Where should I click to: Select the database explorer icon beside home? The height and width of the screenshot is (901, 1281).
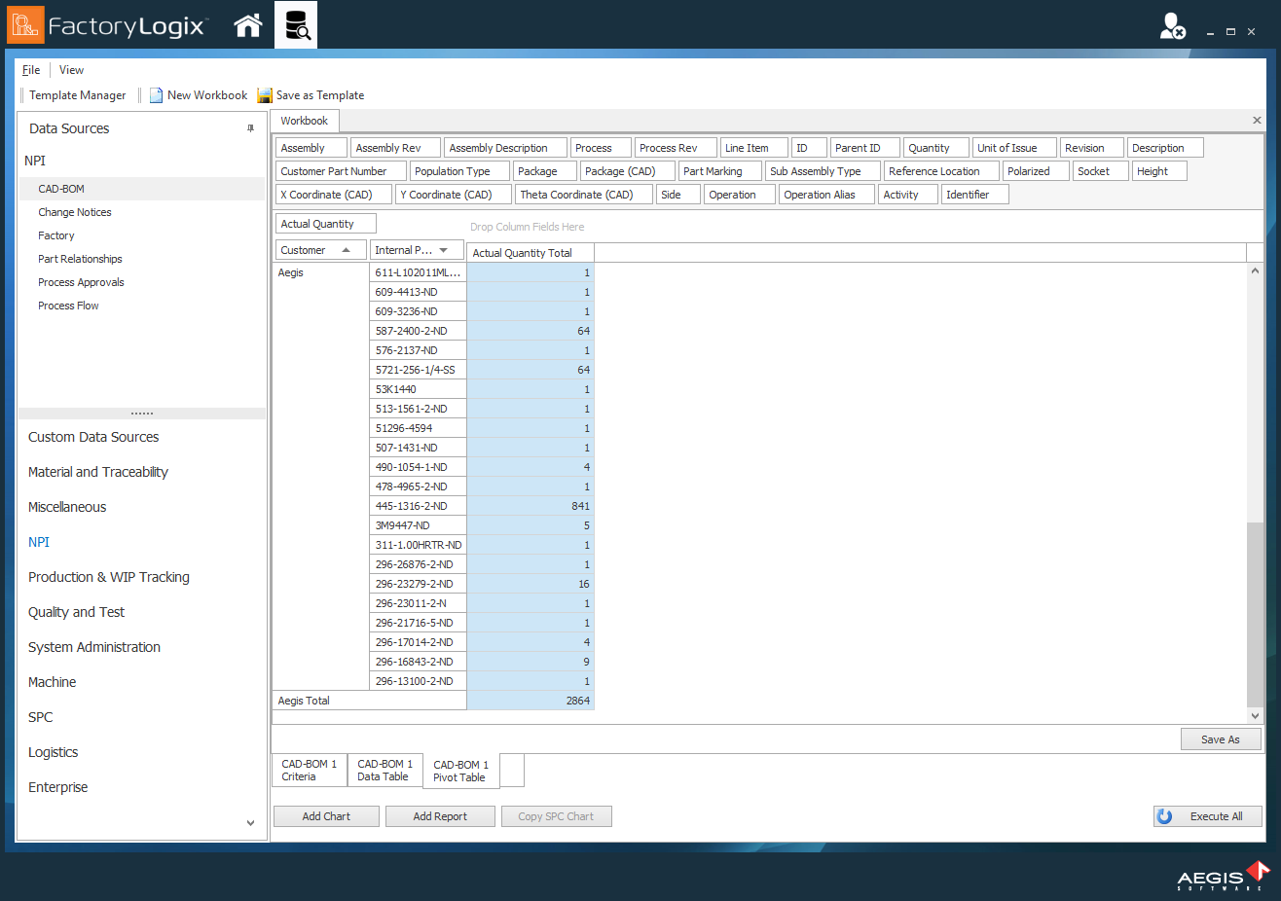tap(296, 24)
